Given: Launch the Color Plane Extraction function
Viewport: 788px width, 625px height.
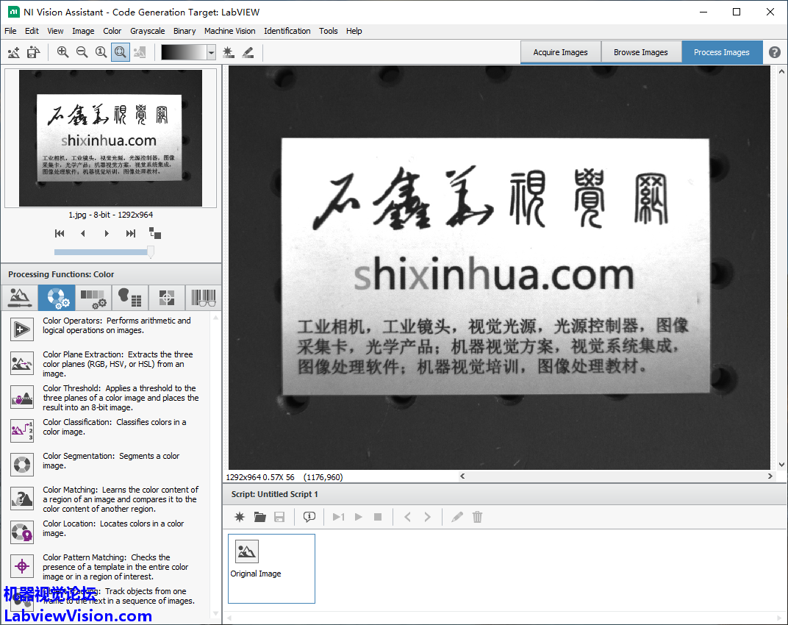Looking at the screenshot, I should click(22, 363).
